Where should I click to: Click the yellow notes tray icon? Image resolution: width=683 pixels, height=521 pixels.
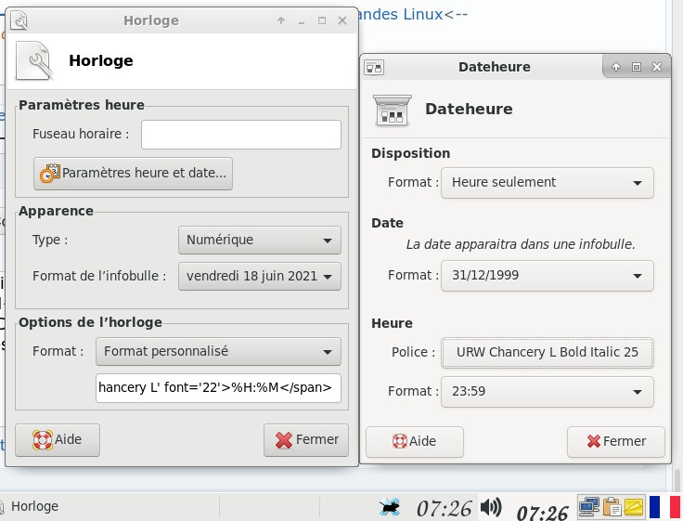click(633, 507)
